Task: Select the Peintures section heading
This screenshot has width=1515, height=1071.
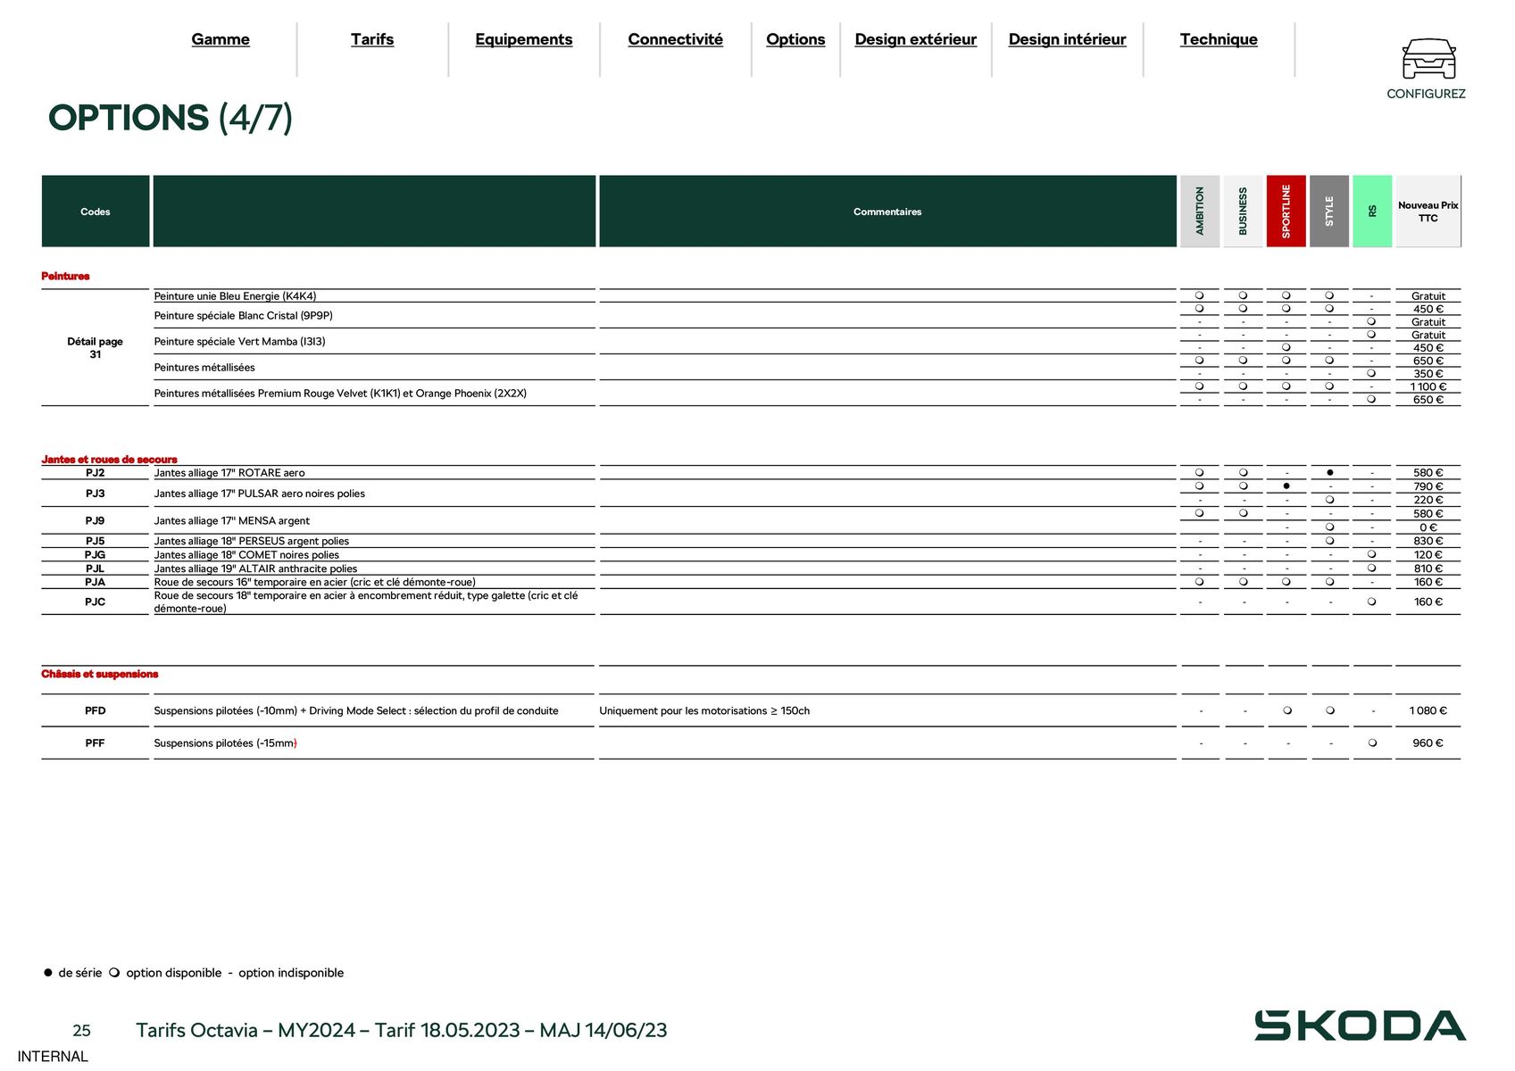Action: pos(65,276)
